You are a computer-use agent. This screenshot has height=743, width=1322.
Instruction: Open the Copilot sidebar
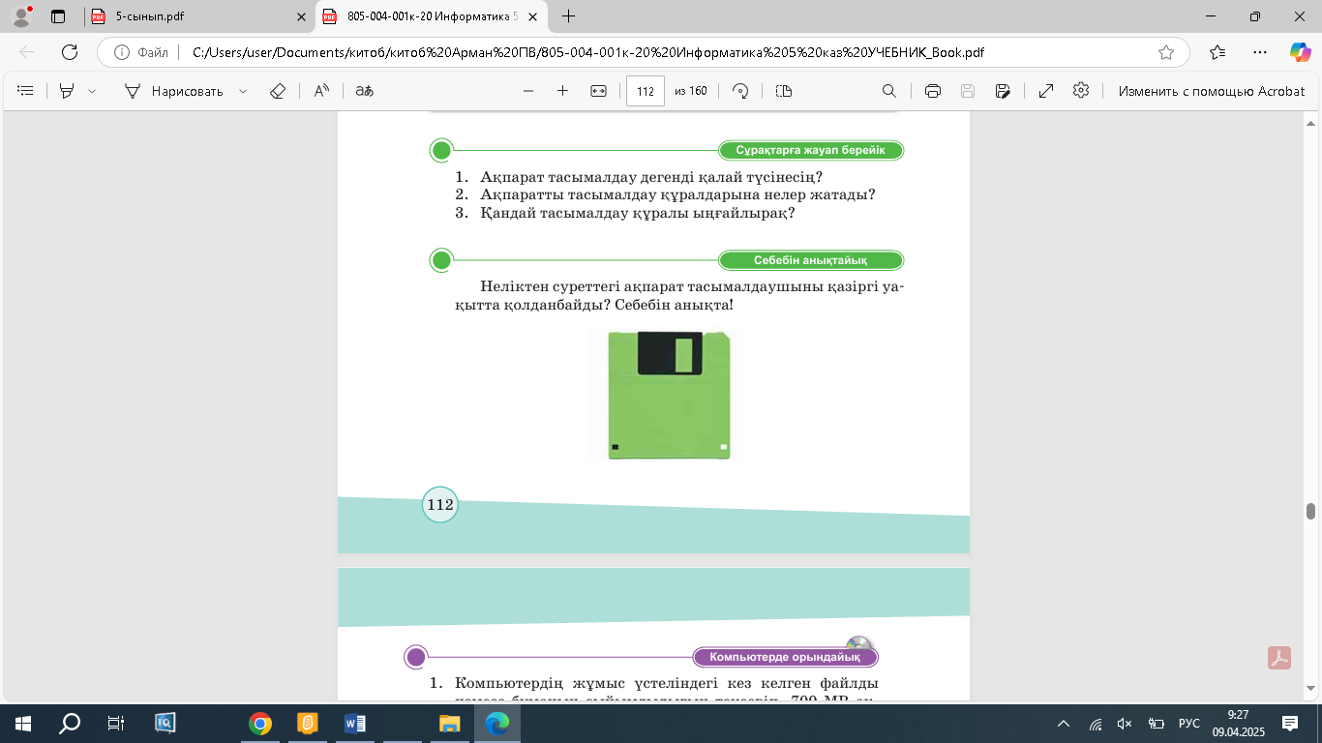1300,52
